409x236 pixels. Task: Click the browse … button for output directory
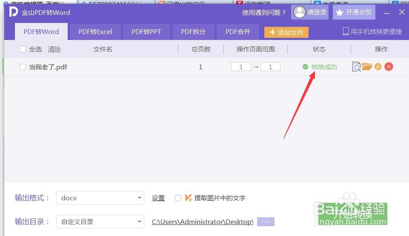266,222
